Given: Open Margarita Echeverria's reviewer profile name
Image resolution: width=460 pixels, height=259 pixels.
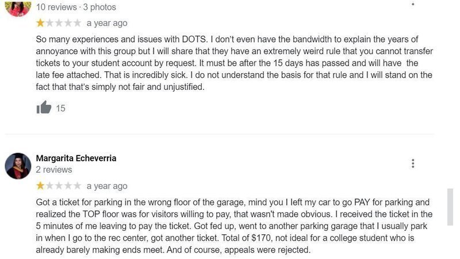Looking at the screenshot, I should coord(76,158).
